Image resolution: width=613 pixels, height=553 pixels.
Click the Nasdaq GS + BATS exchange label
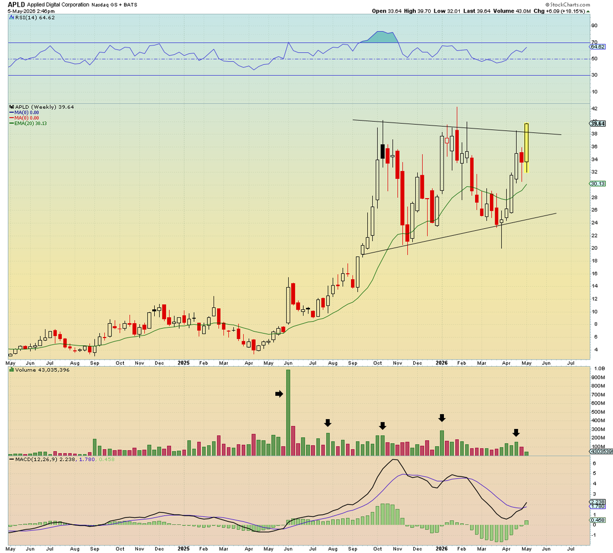point(114,4)
